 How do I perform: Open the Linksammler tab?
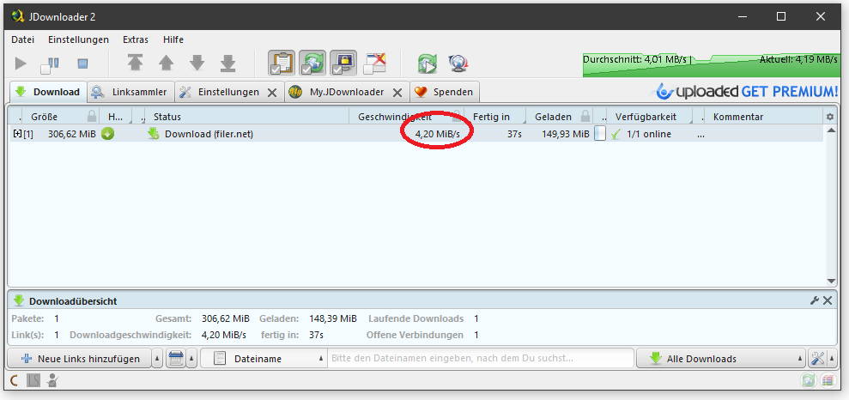(130, 92)
